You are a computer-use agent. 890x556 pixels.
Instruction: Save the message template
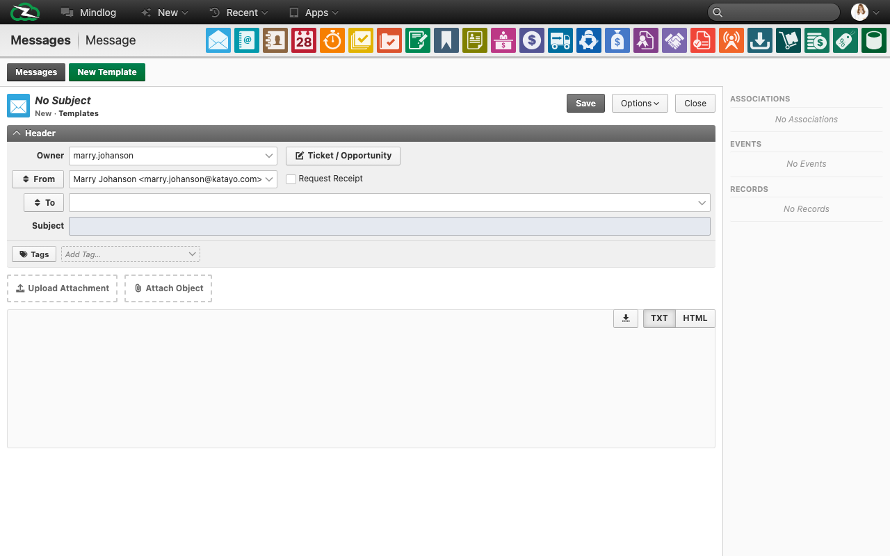pyautogui.click(x=585, y=104)
